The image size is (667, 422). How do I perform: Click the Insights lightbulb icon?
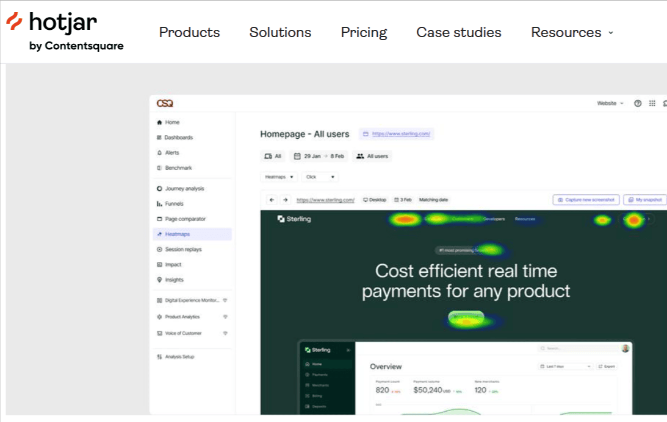click(x=159, y=280)
